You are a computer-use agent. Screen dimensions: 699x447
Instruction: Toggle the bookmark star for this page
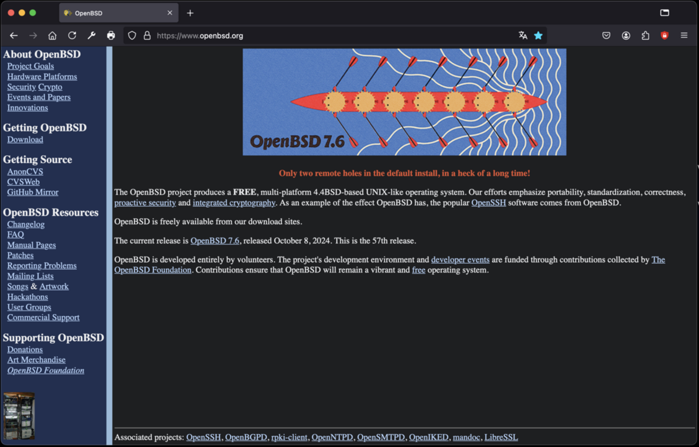(538, 35)
